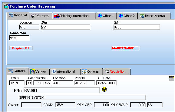This screenshot has height=112, width=175.
Task: Click the Priority field showing ADVISE
Action: tap(84, 83)
